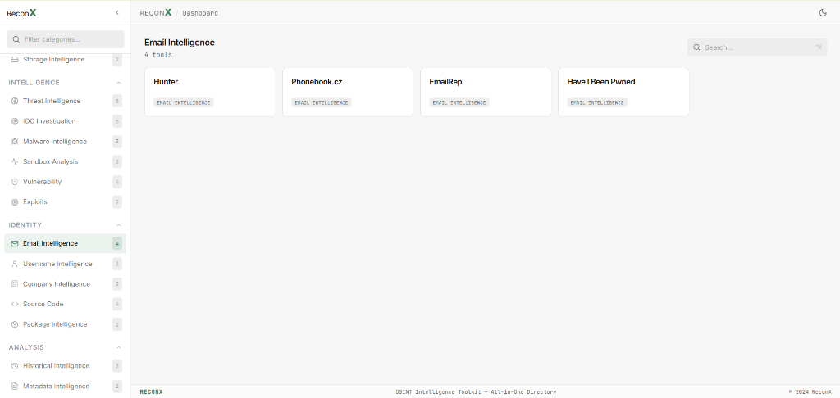The height and width of the screenshot is (398, 840).
Task: Select the Exploits category label
Action: click(x=34, y=201)
